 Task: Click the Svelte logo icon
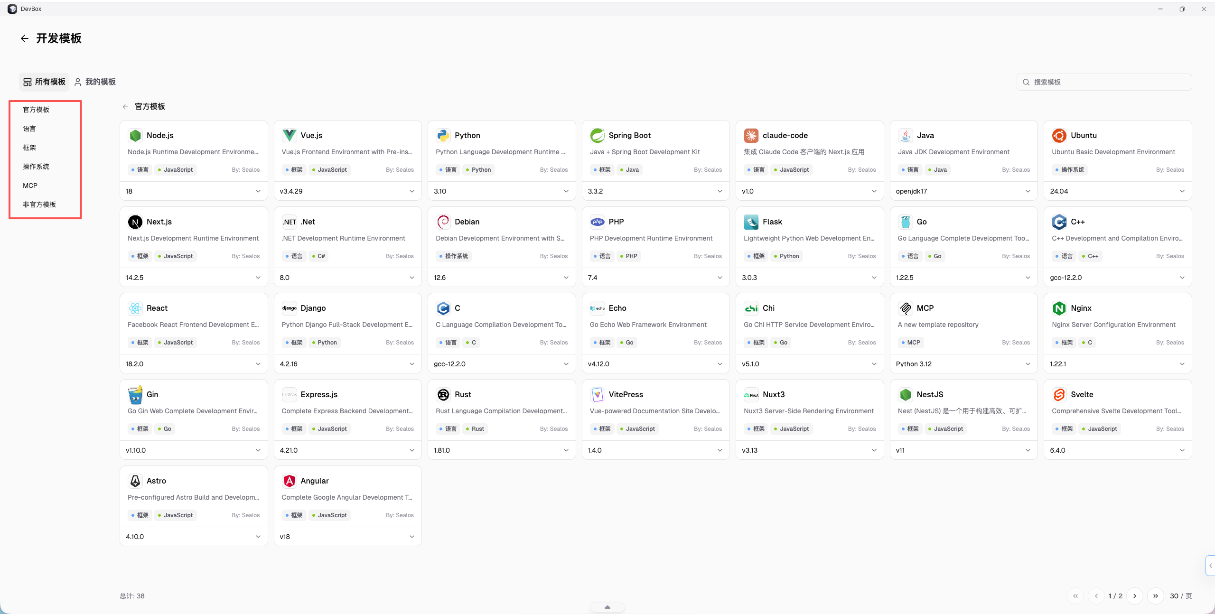coord(1059,395)
